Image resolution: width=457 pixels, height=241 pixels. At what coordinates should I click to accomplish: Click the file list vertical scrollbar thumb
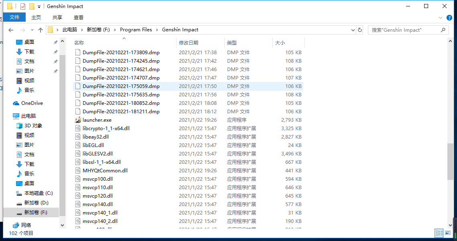tap(450, 161)
